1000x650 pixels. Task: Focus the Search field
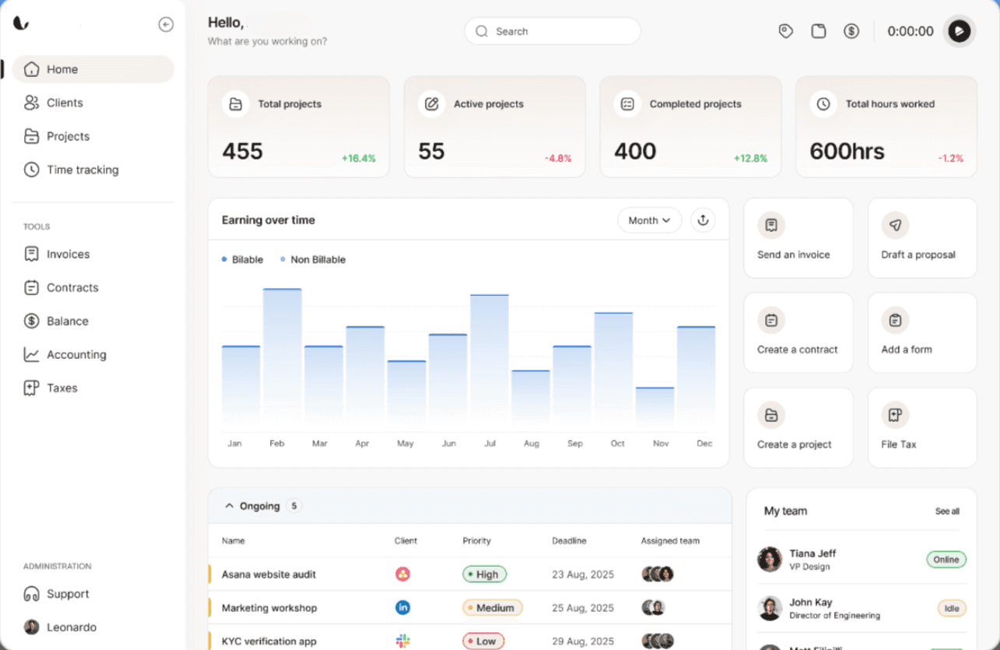553,31
